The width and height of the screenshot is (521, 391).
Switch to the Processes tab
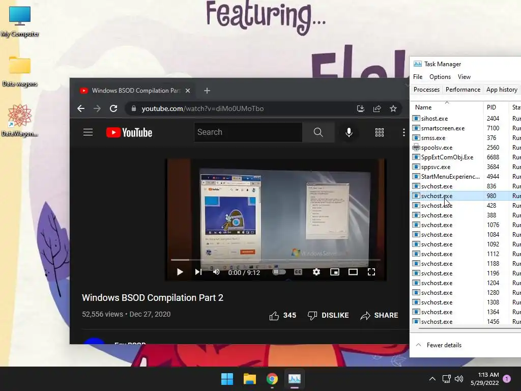click(426, 90)
